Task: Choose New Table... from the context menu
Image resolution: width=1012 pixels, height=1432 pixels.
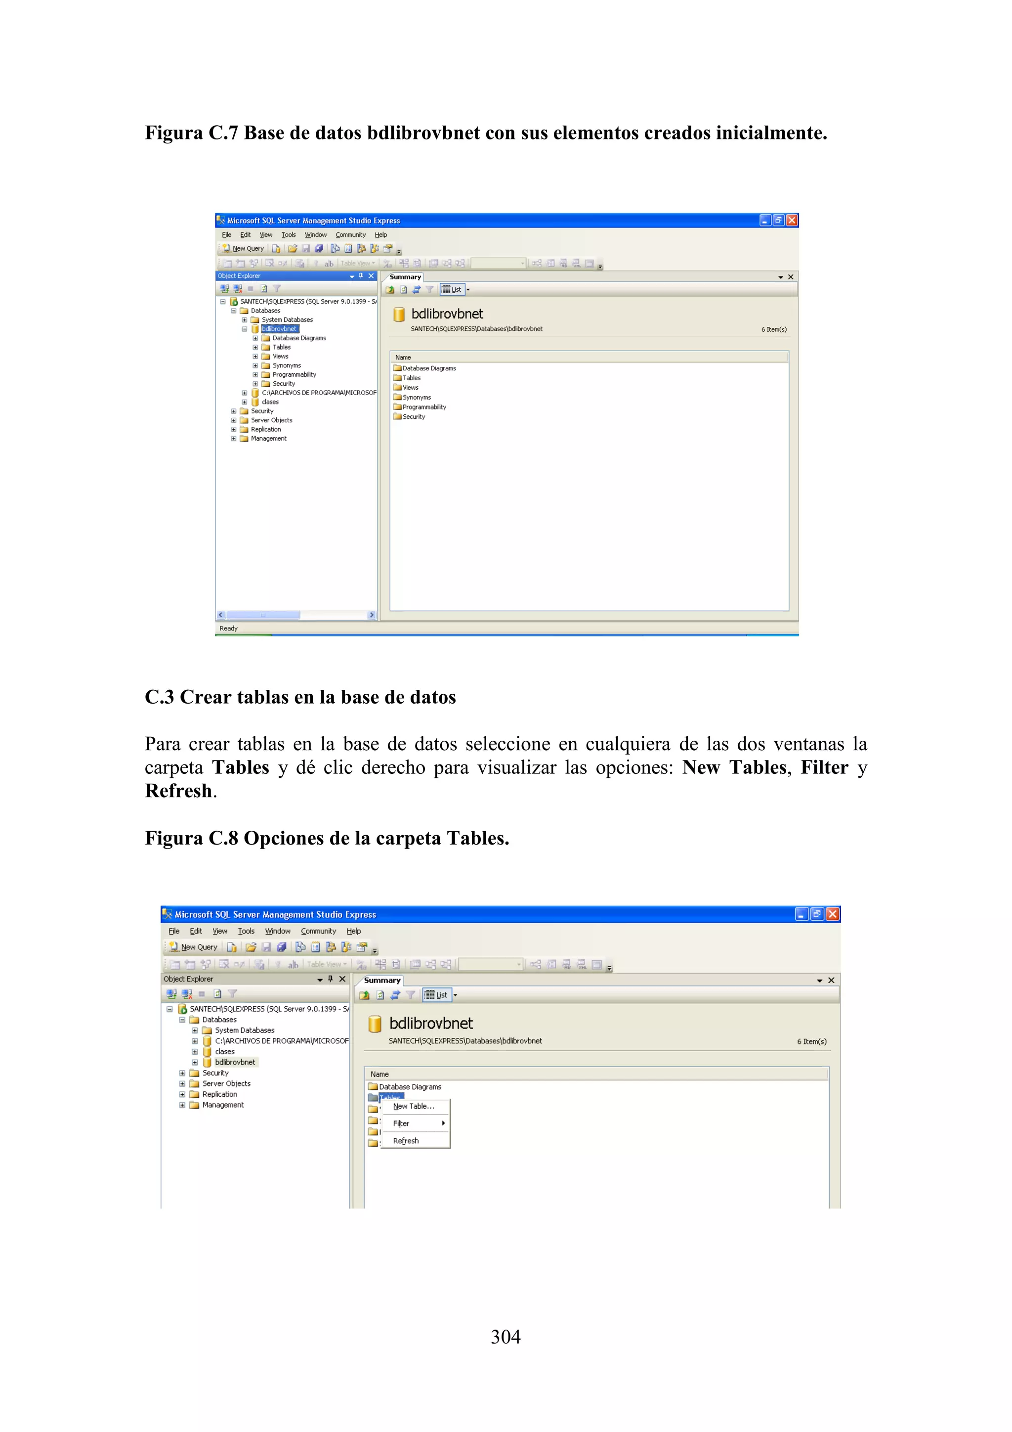Action: [x=413, y=1106]
